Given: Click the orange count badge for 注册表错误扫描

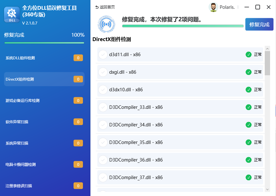Looking at the screenshot, I should coord(78,186).
